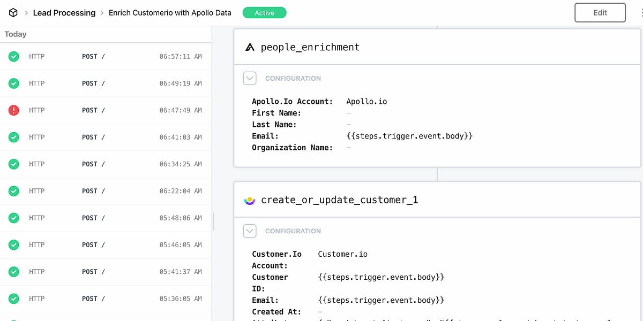The width and height of the screenshot is (643, 321).
Task: Select the 05:46:05 AM timestamp
Action: (x=181, y=244)
